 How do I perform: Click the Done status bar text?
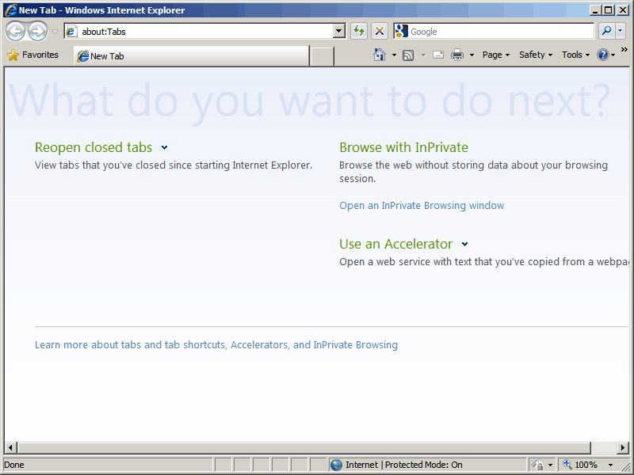tap(14, 465)
